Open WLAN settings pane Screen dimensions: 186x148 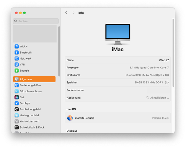coord(24,46)
